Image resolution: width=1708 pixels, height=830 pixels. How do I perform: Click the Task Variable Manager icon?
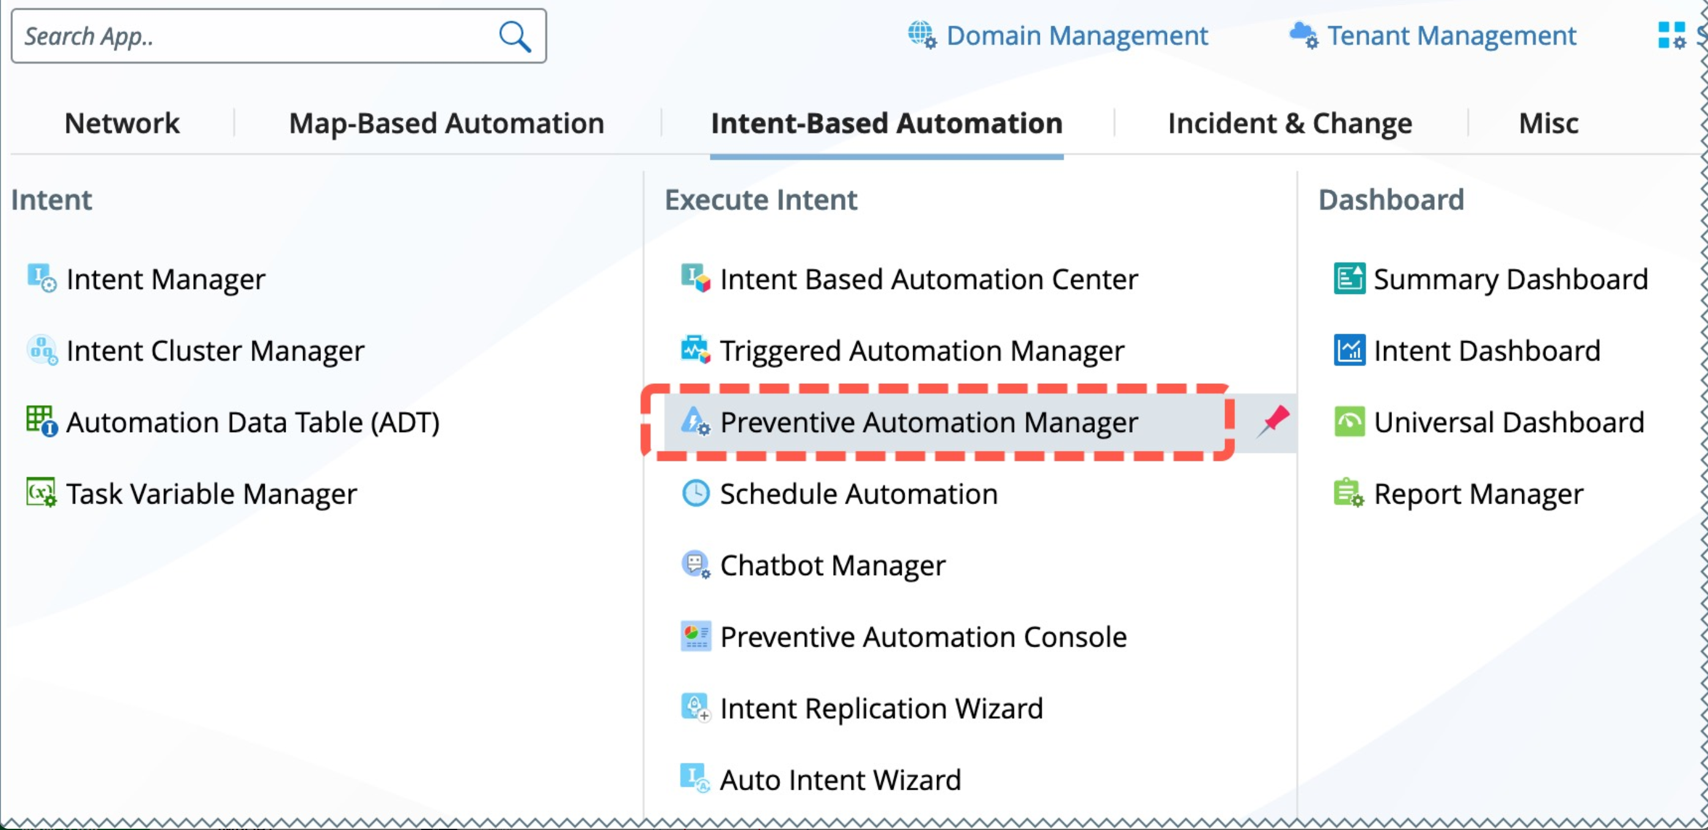(41, 493)
